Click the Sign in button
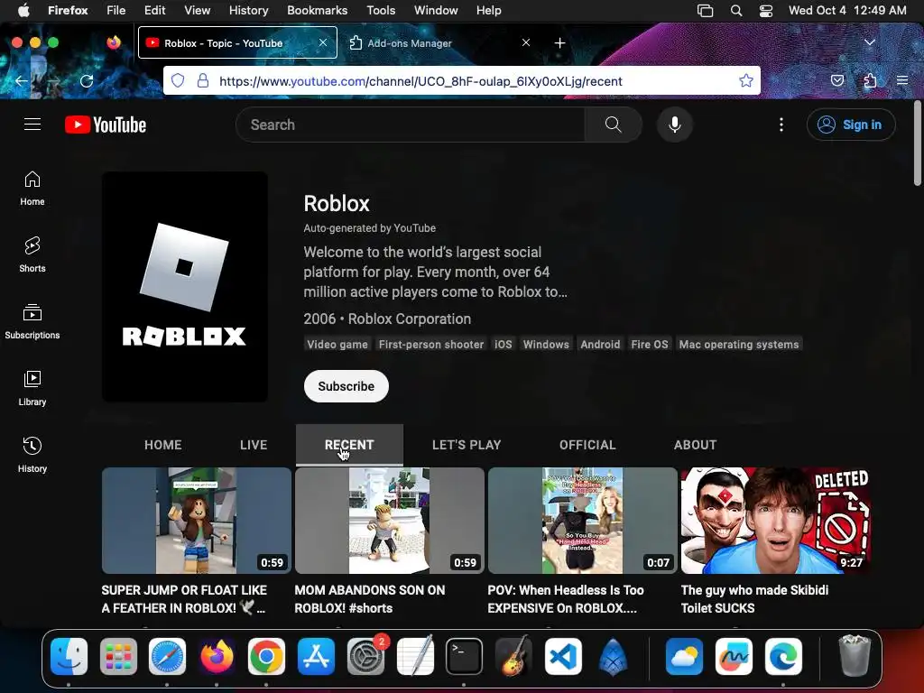924x693 pixels. pos(851,125)
